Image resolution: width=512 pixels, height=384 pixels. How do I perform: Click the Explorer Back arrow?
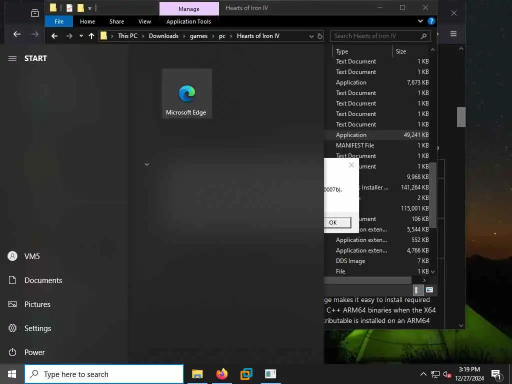tap(54, 36)
